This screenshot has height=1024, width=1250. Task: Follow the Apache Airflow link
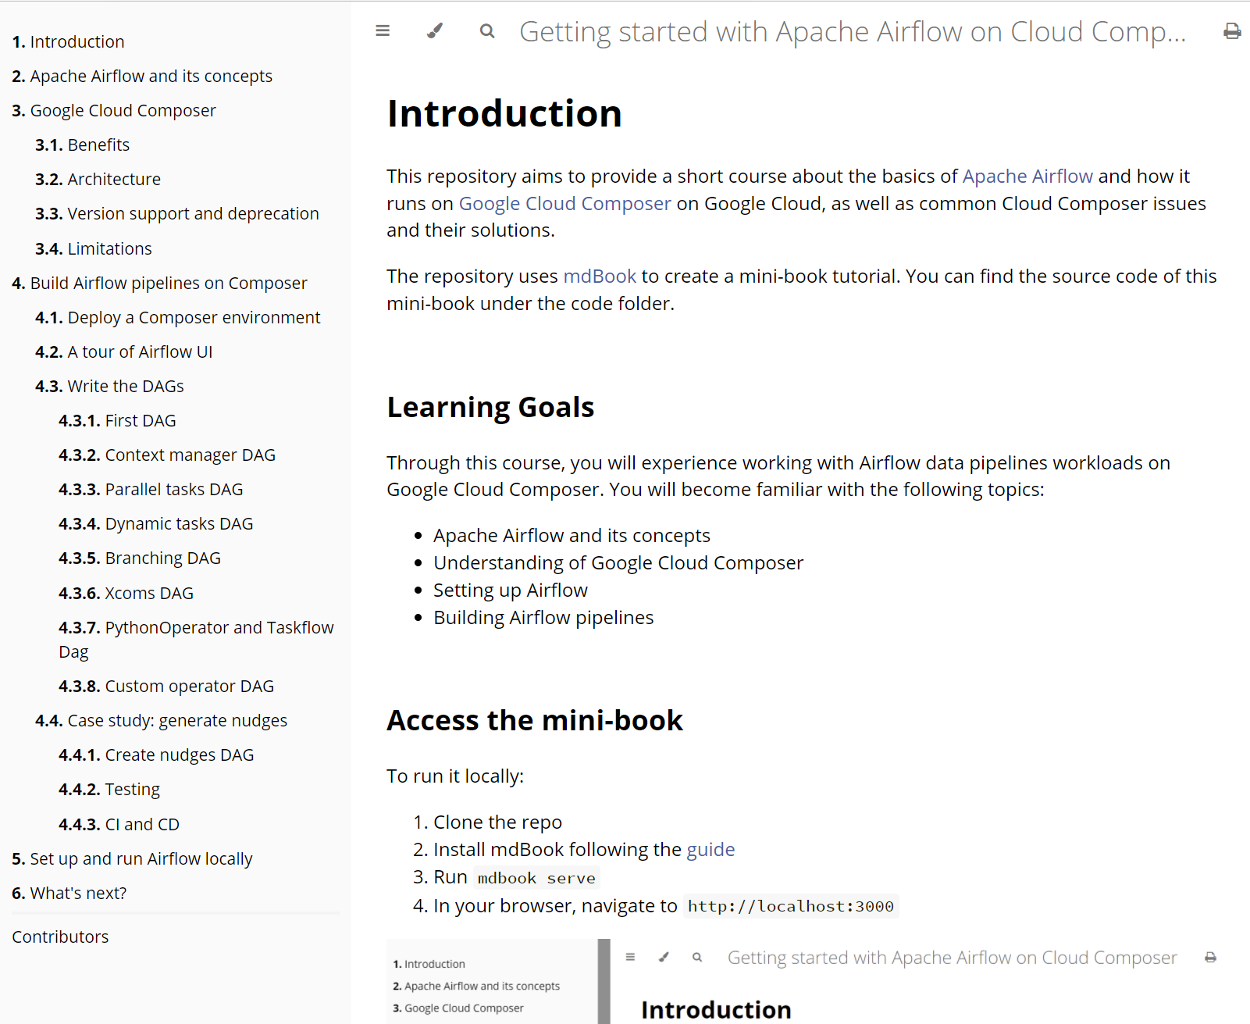[x=1027, y=177]
